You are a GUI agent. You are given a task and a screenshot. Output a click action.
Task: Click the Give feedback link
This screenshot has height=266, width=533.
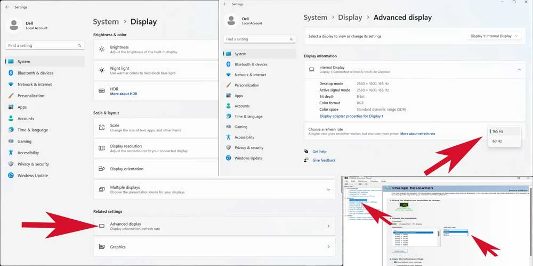tap(324, 160)
